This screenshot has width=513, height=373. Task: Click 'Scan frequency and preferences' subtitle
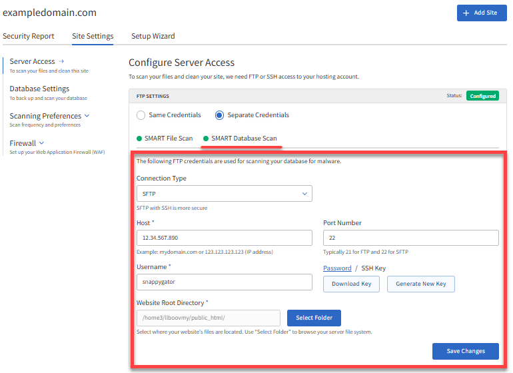click(45, 125)
